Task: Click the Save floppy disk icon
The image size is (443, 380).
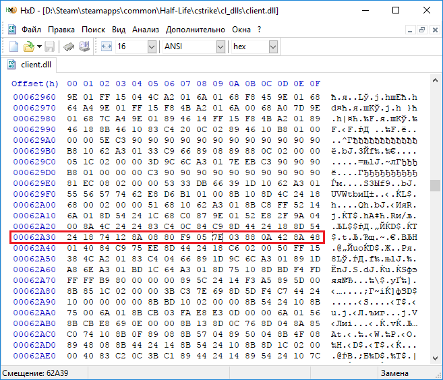Action: (x=50, y=46)
